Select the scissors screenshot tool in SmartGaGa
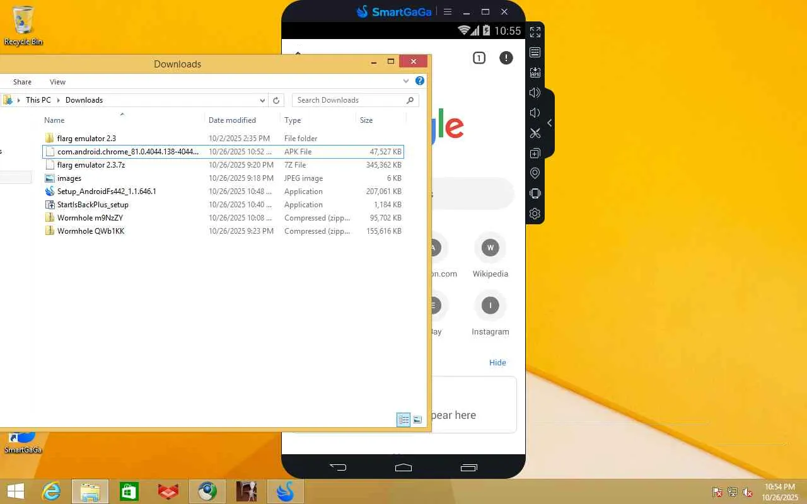807x504 pixels. [535, 133]
